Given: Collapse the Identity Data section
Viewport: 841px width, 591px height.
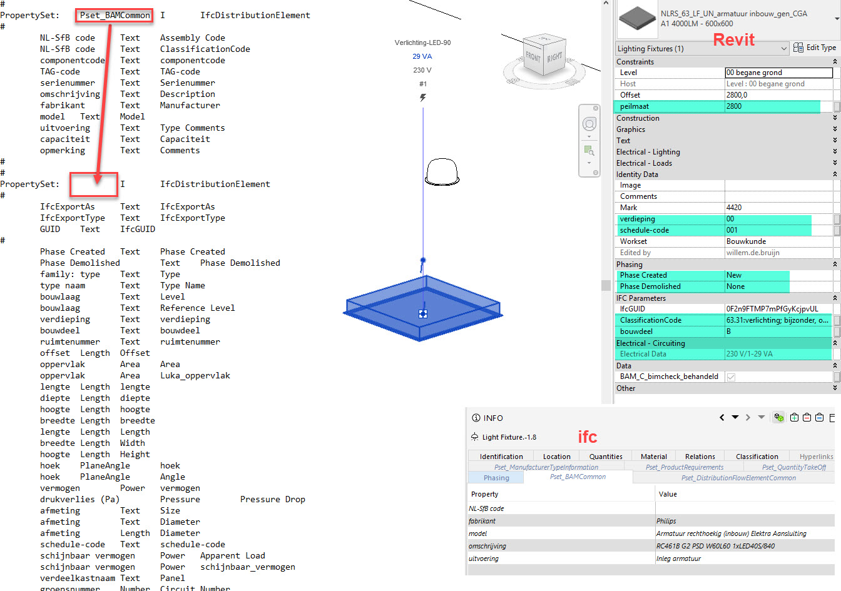Looking at the screenshot, I should pos(834,174).
